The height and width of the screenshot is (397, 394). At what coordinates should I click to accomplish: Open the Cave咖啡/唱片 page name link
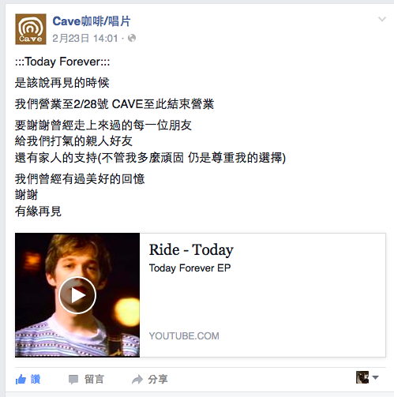click(92, 21)
